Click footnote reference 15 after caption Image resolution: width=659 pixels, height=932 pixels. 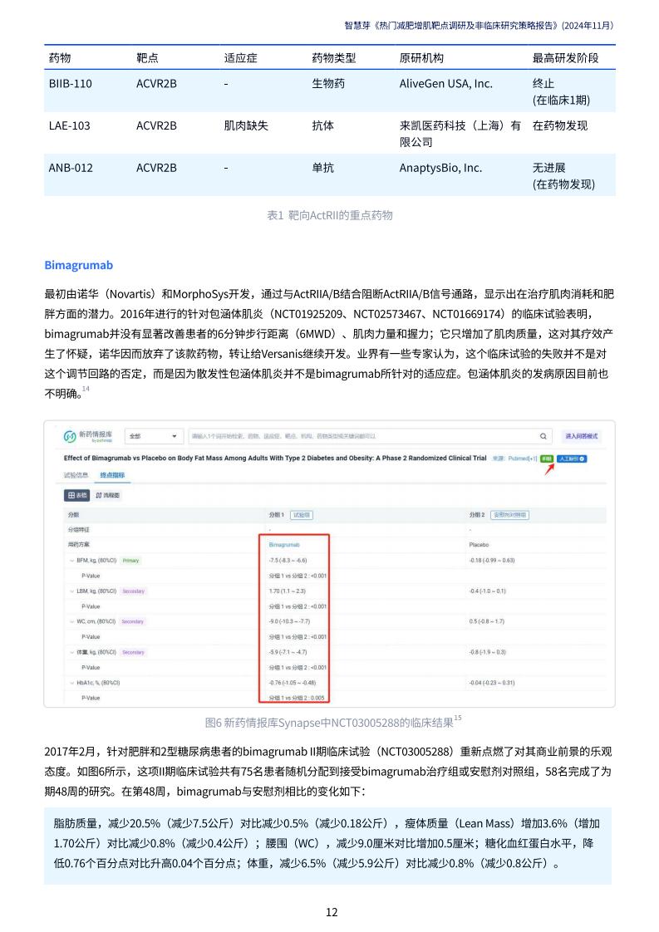click(457, 718)
